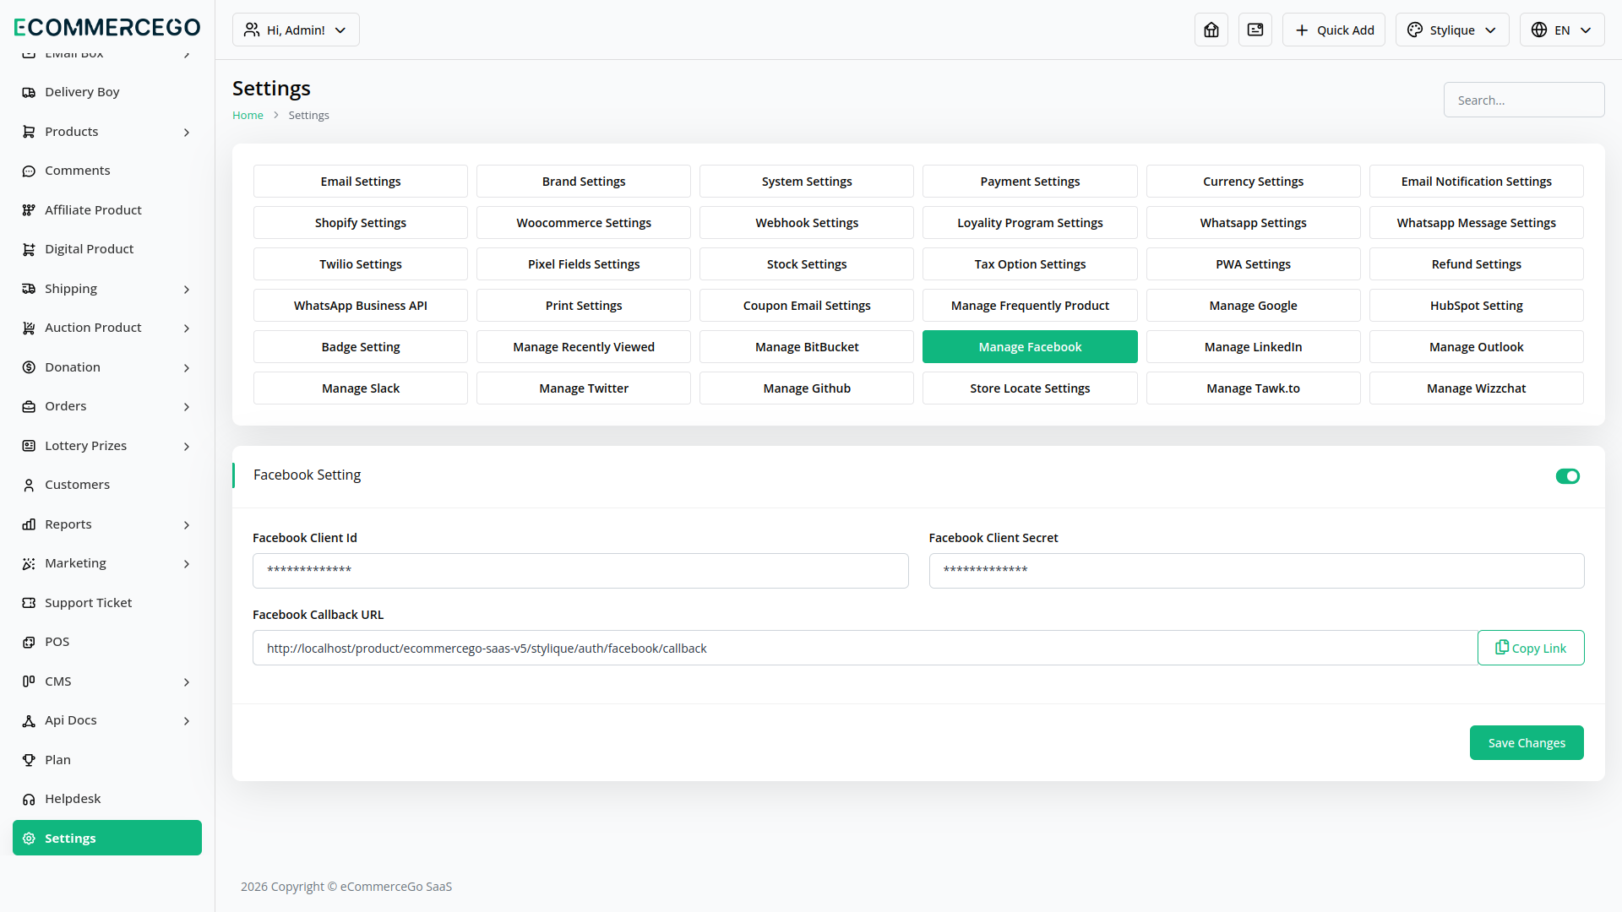The width and height of the screenshot is (1622, 912).
Task: Open the Manage Twitter tab
Action: click(x=584, y=388)
